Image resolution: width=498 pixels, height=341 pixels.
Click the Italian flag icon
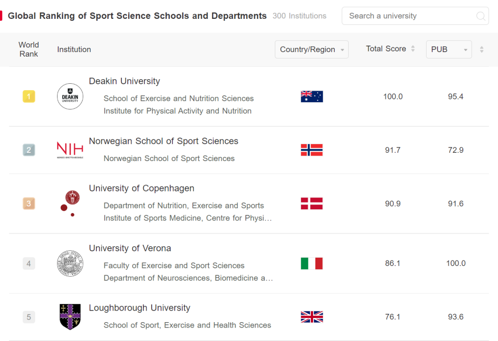[x=312, y=263]
